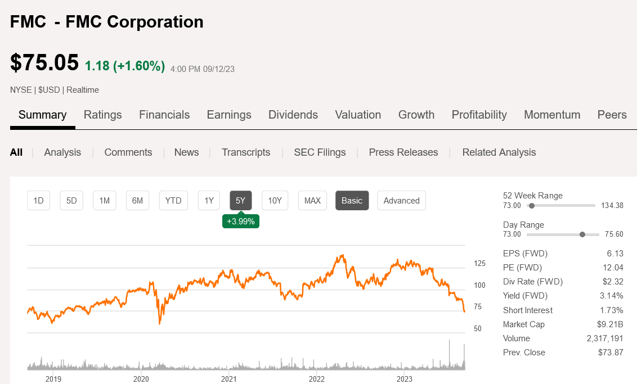The image size is (637, 384).
Task: Click the +3.99% gain label
Action: 240,221
